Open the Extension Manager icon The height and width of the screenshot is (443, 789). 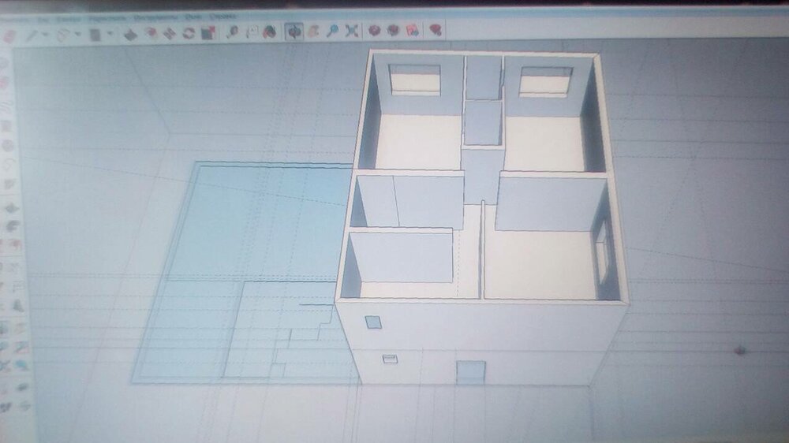(434, 30)
